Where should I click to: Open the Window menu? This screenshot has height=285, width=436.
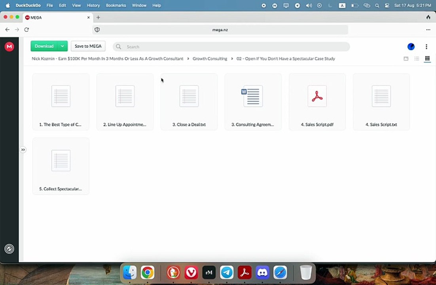139,5
